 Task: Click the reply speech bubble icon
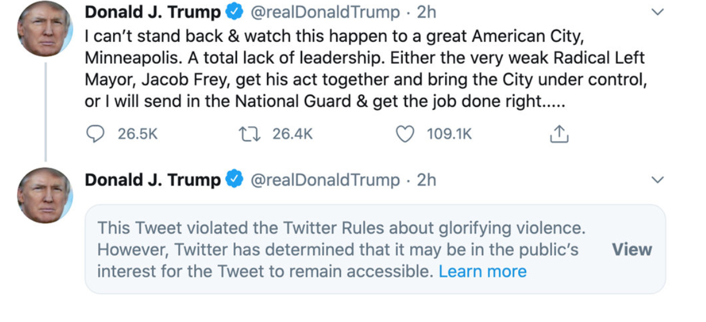point(95,134)
